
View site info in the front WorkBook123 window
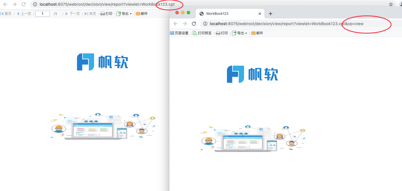(205, 24)
